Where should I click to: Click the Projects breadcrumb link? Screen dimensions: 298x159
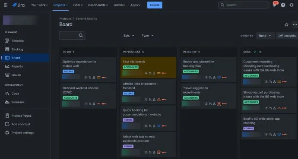click(65, 19)
